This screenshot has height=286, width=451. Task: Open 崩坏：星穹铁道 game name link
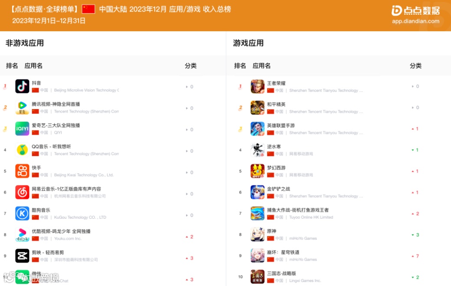click(283, 252)
